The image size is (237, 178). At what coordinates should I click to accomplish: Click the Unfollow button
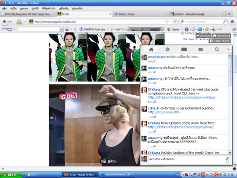[x=203, y=36]
